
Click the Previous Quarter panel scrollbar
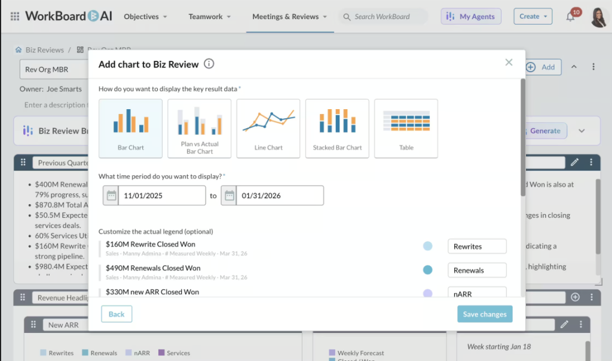point(598,217)
